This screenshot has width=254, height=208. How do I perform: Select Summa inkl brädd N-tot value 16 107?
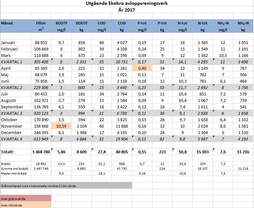[203, 168]
